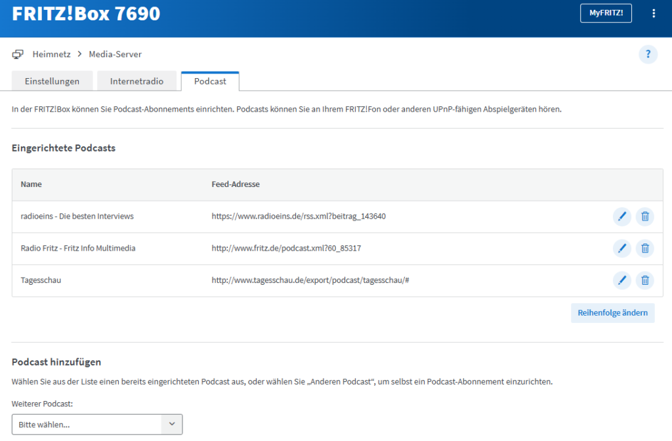The image size is (672, 441).
Task: Edit the radioeins podcast entry
Action: point(621,217)
